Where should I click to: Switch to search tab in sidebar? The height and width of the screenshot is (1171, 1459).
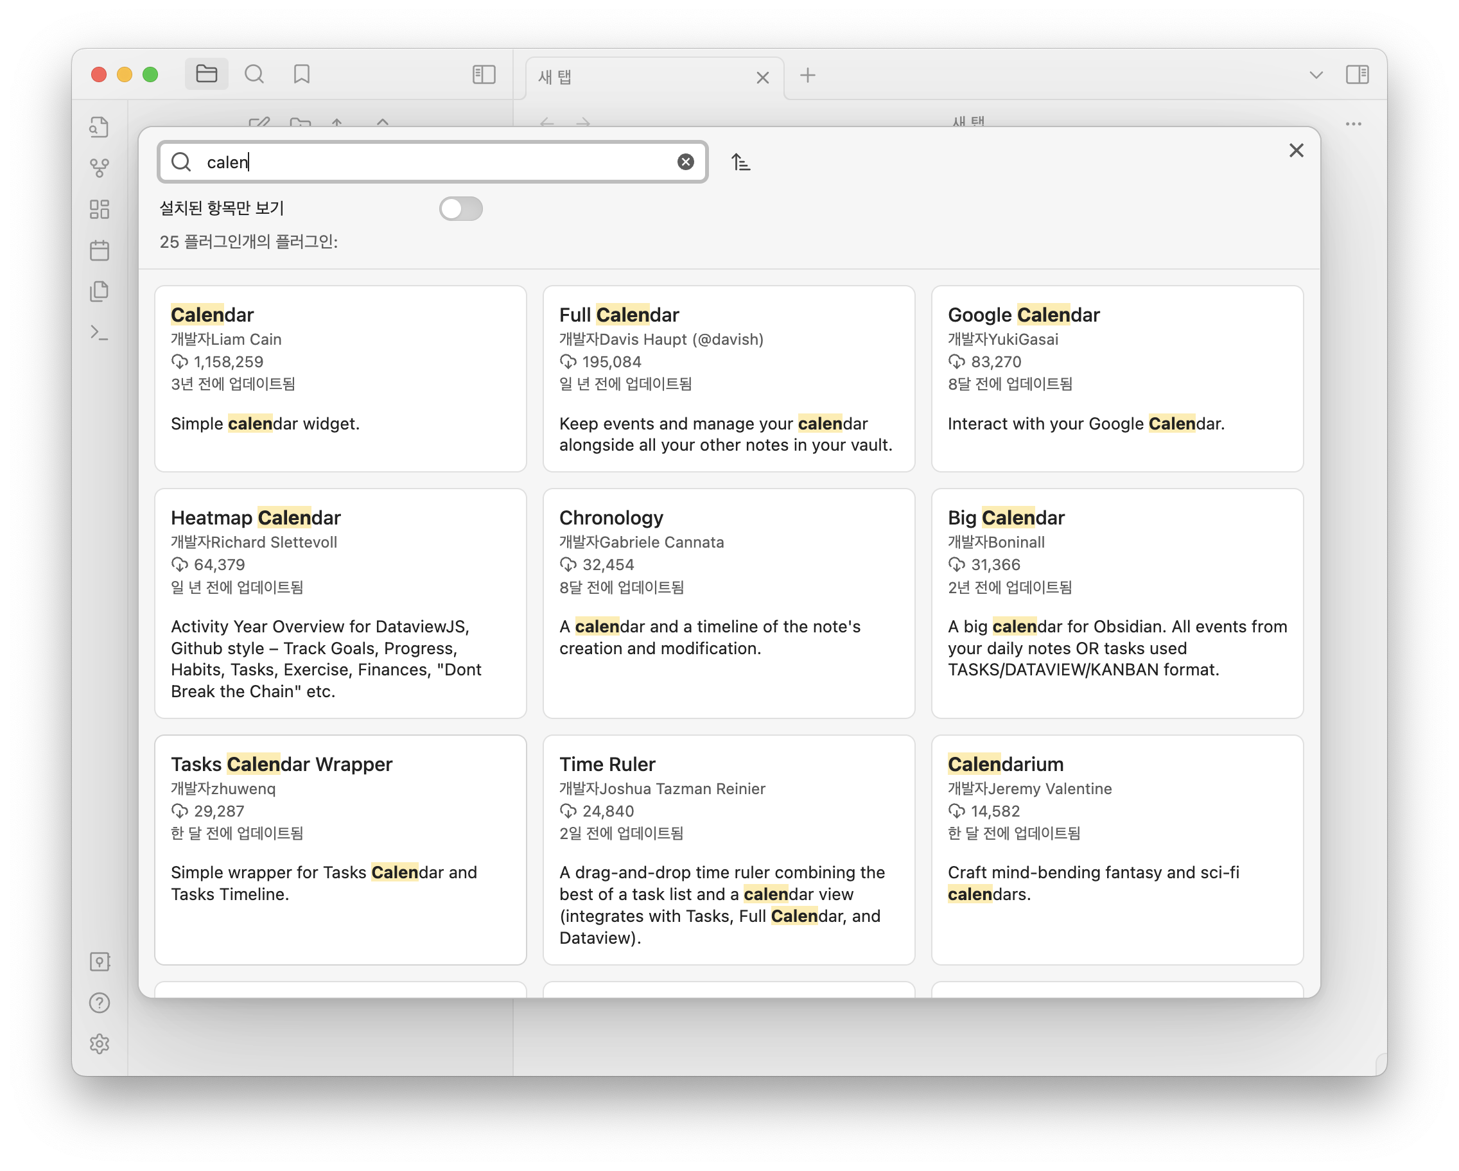[254, 74]
